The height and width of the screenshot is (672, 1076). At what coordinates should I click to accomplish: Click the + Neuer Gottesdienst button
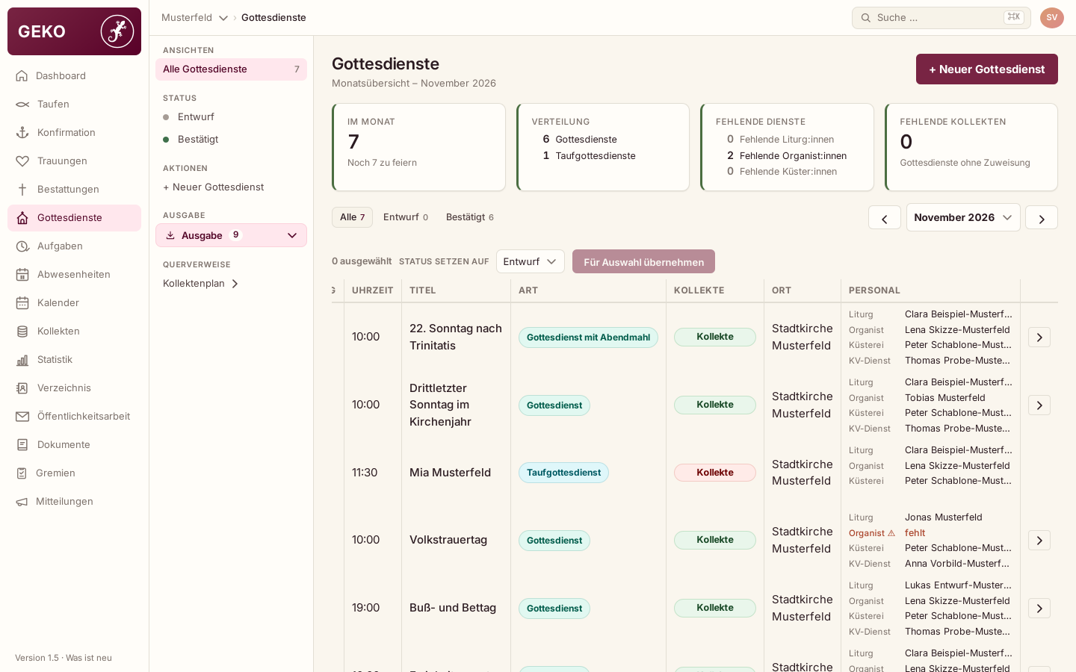(x=986, y=69)
